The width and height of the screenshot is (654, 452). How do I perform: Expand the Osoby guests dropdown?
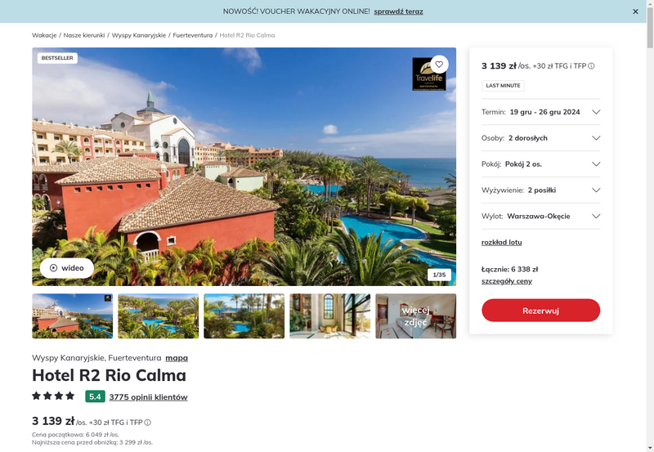pos(540,138)
